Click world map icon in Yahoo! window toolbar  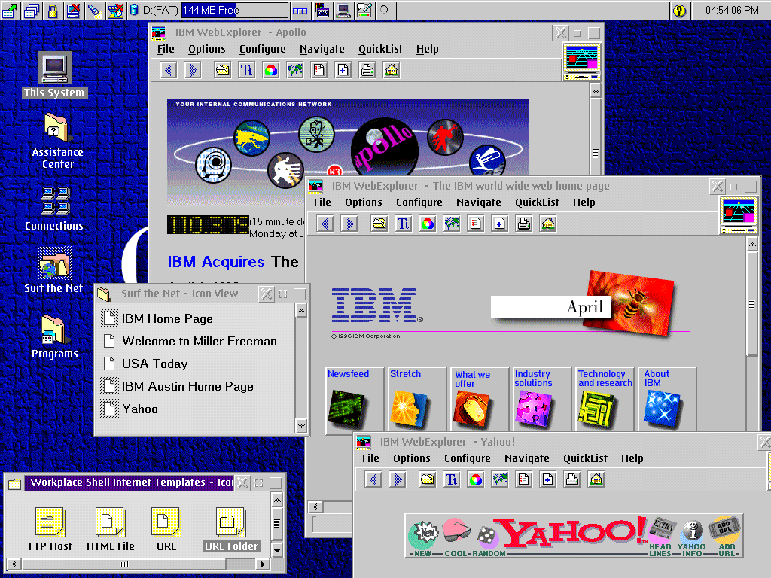pyautogui.click(x=500, y=479)
